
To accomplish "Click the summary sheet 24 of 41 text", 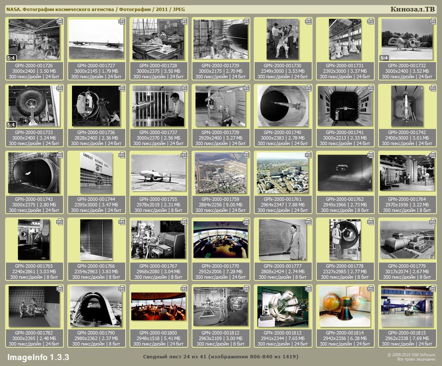I will 220,356.
